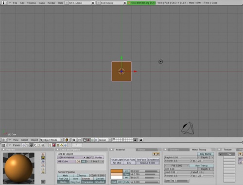Click the viewport draw type cube icon
The height and width of the screenshot is (185, 243).
(x=67, y=140)
